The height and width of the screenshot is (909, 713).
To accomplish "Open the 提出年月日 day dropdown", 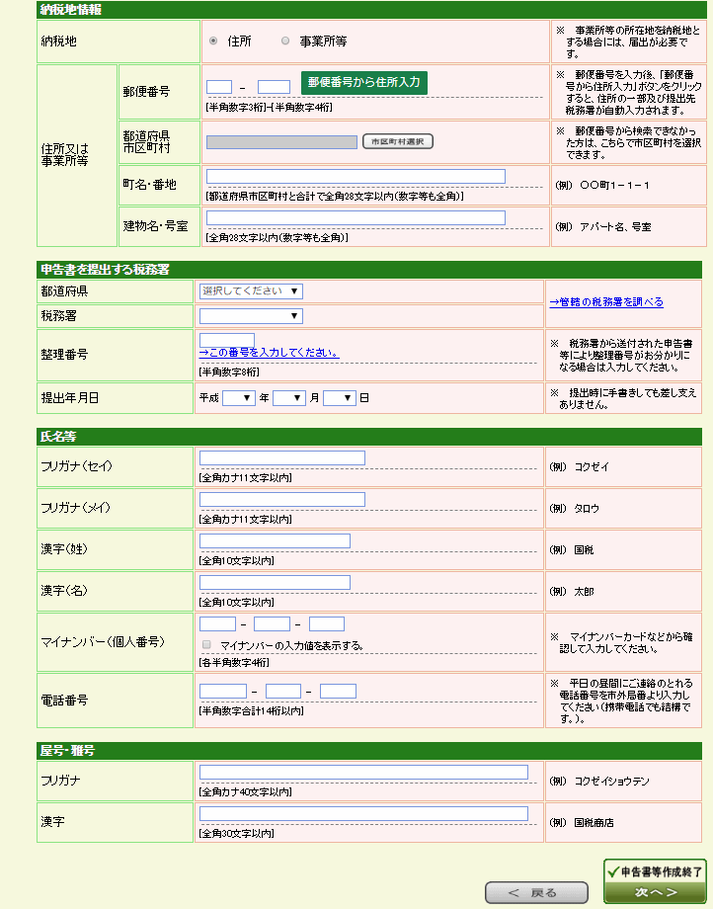I will (339, 398).
